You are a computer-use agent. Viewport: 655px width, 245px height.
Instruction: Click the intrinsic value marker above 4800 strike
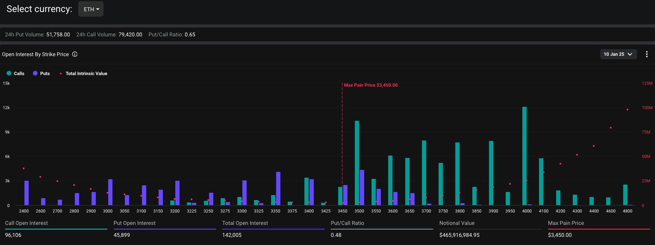click(627, 110)
